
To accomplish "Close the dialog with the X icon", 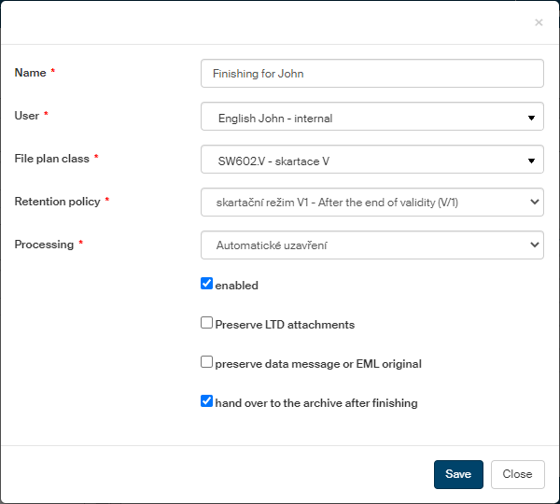I will pyautogui.click(x=539, y=22).
